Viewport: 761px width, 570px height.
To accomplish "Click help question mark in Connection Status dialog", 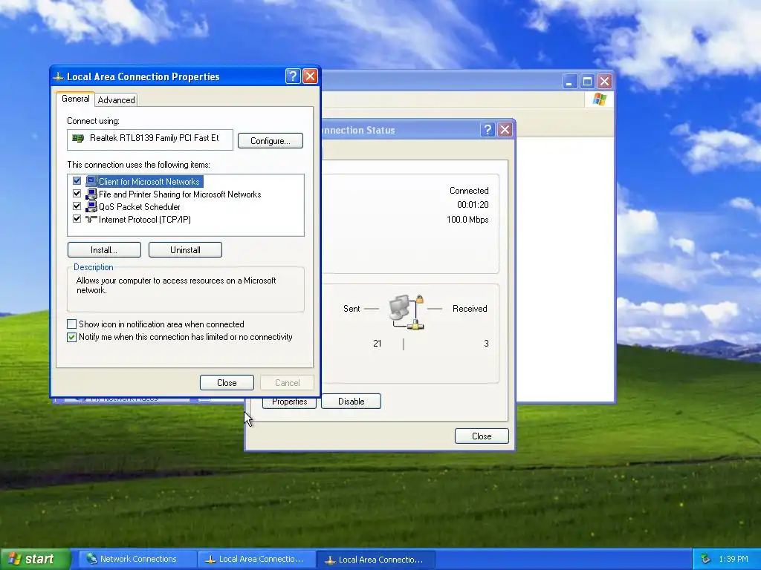I will 488,129.
